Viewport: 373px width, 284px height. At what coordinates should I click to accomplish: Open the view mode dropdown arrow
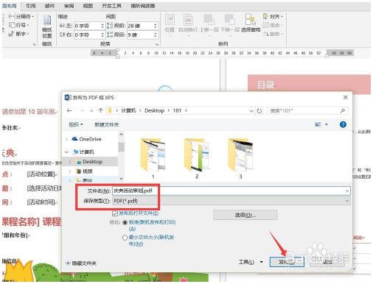[x=327, y=124]
